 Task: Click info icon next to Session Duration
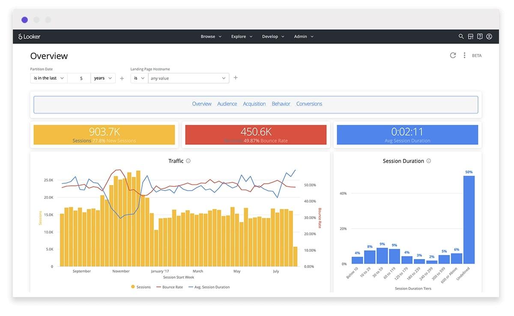click(x=429, y=161)
